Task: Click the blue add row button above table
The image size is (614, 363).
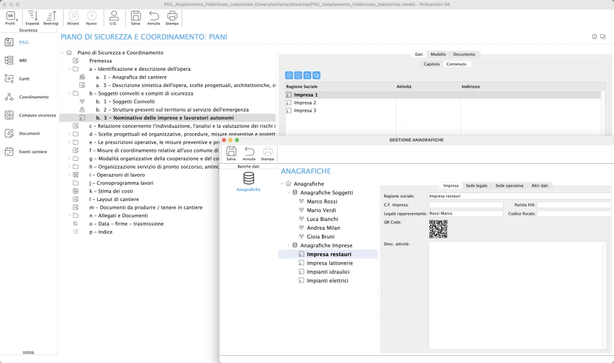Action: 289,75
